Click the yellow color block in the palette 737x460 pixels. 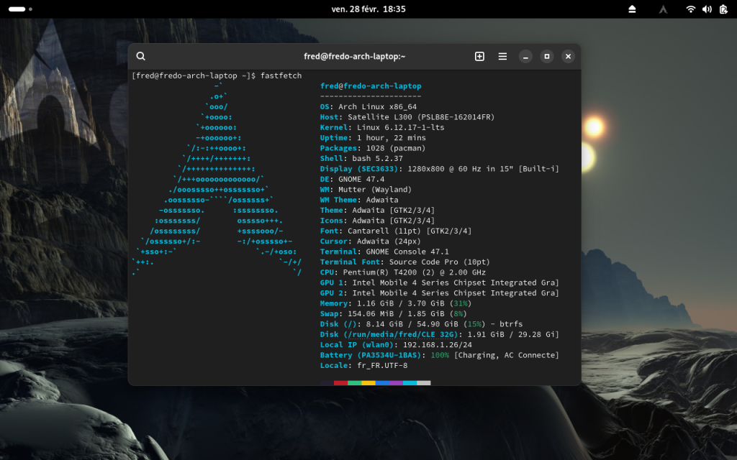[x=368, y=383]
